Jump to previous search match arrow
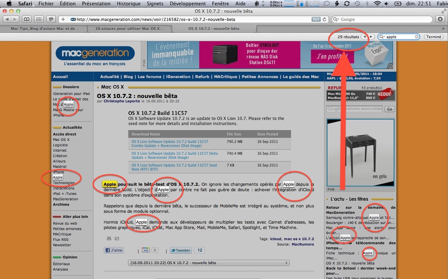Image resolution: width=448 pixels, height=279 pixels. point(365,37)
